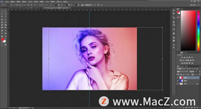Open the 图像 menu

(x=19, y=2)
